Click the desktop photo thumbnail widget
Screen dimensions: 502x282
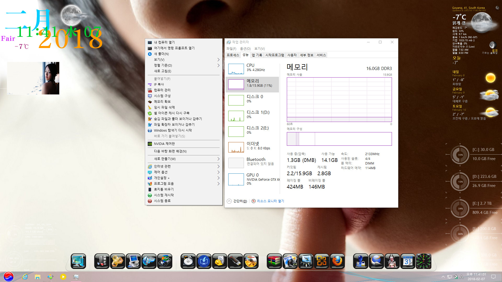click(x=33, y=78)
